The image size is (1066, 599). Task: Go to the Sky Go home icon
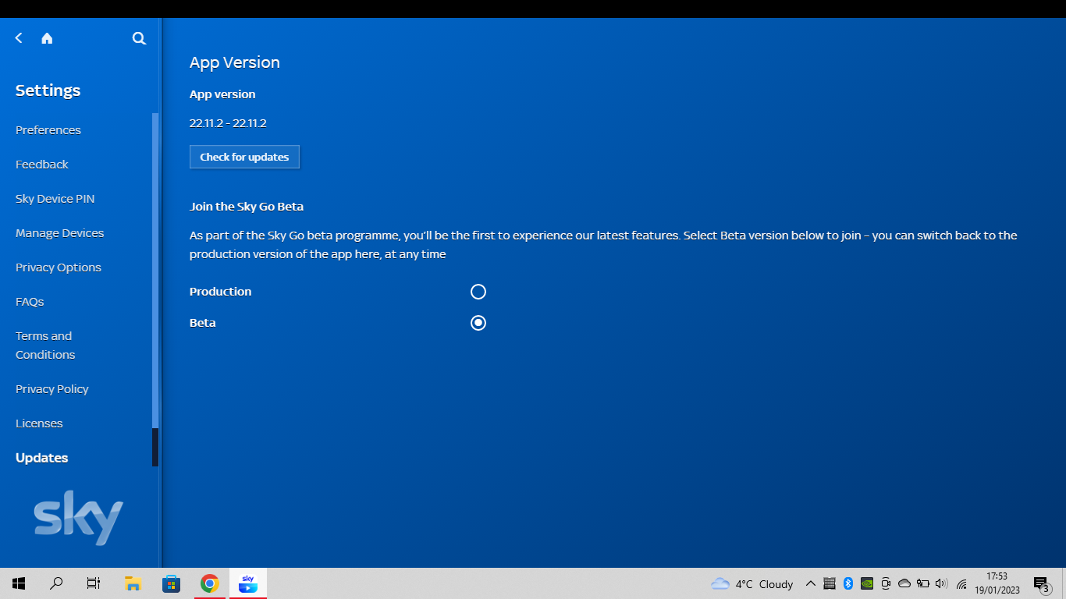[x=47, y=38]
